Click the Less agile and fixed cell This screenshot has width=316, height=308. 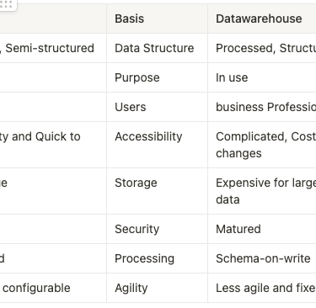(262, 288)
